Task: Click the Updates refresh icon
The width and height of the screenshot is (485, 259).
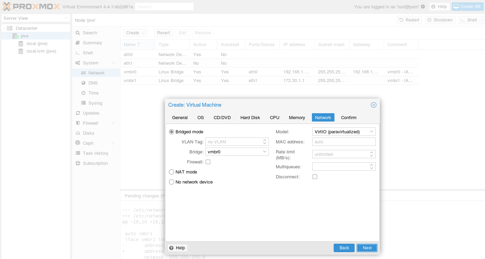Action: coord(78,113)
